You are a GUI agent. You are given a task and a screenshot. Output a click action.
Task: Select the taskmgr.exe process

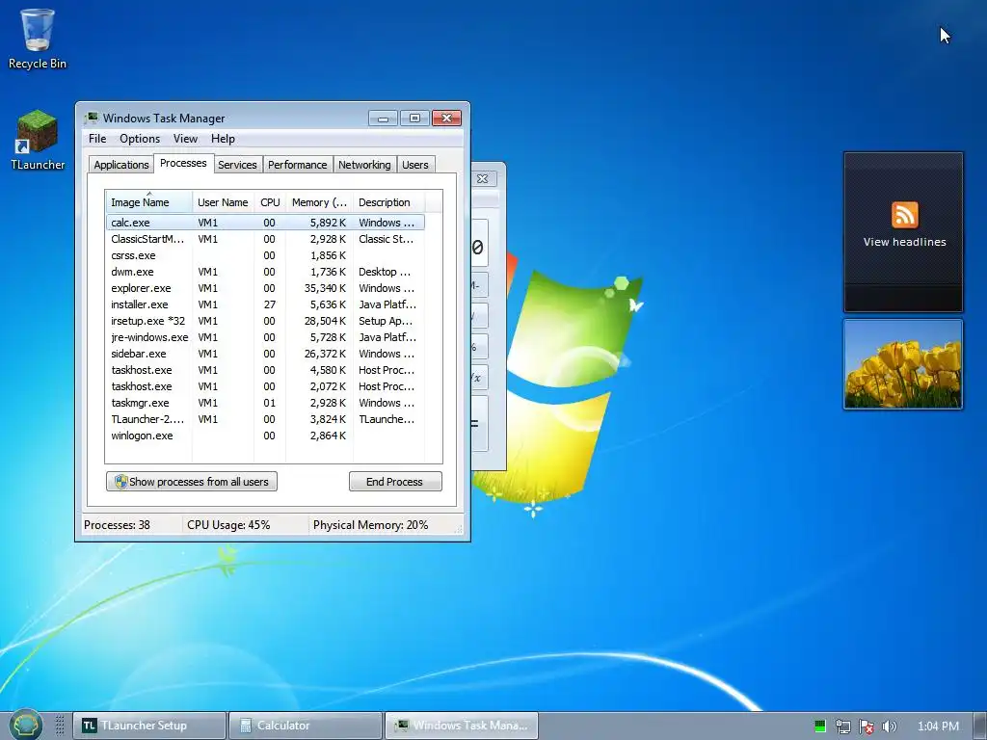(265, 402)
